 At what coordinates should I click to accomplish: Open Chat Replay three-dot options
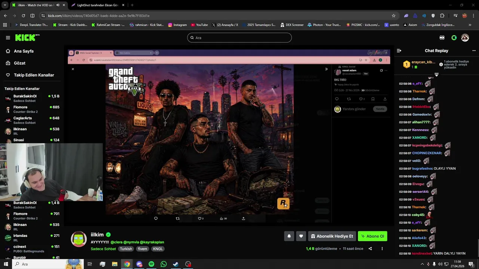coord(474,50)
